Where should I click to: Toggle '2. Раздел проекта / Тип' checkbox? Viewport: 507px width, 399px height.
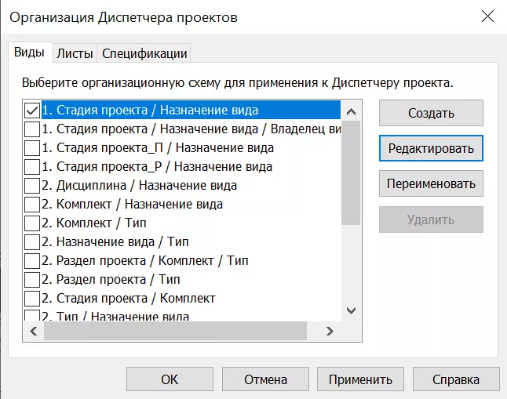click(32, 280)
